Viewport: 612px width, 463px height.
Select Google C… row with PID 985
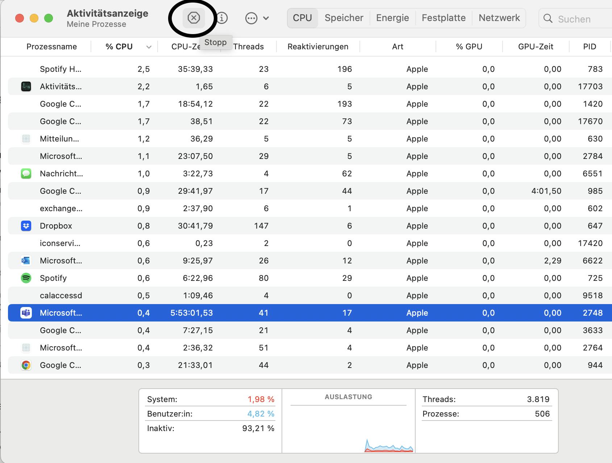[310, 191]
